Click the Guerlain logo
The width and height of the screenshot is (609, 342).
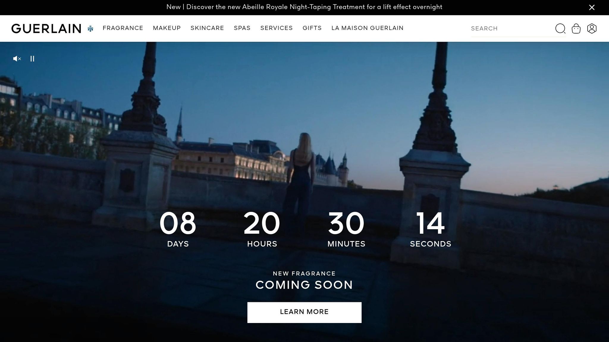coord(46,28)
